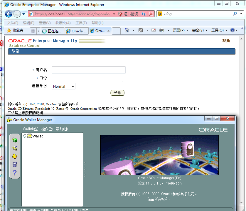
Task: Click the Wallet Manager splash image
Action: (159, 155)
